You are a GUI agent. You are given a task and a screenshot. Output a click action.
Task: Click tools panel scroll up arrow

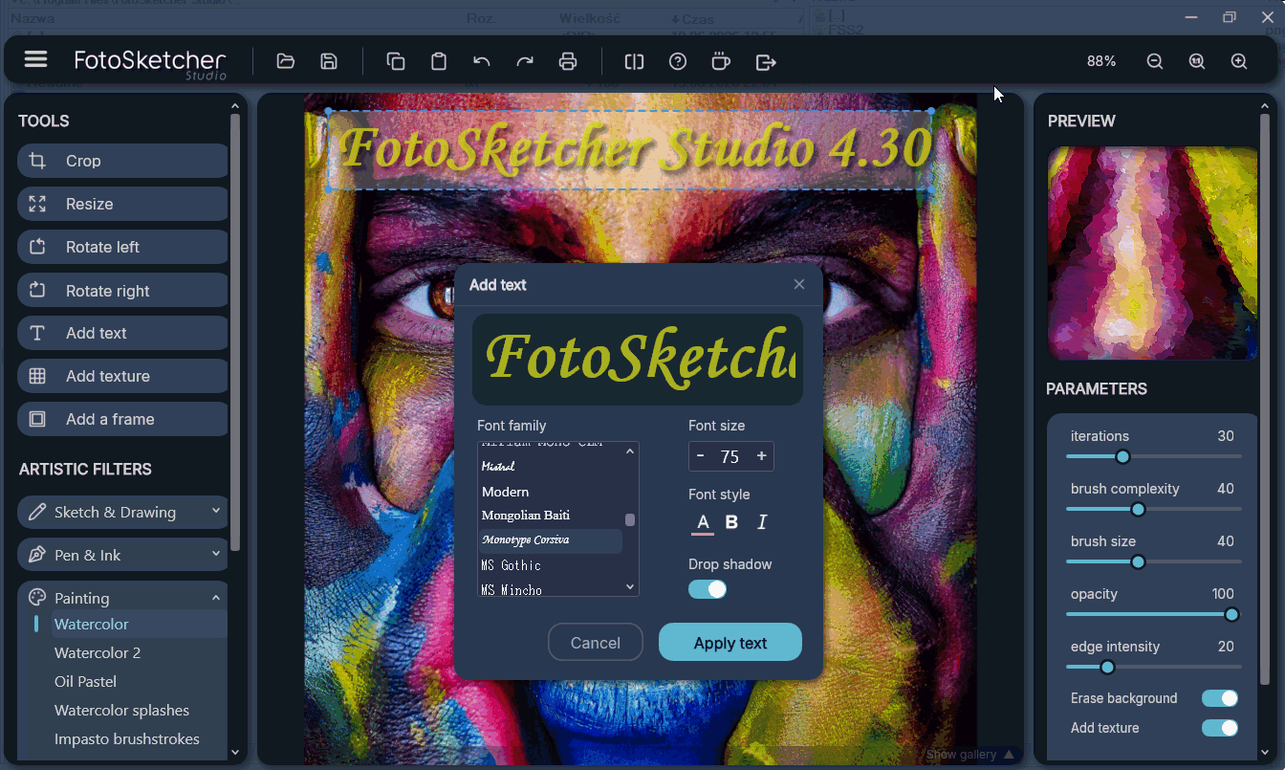coord(235,106)
